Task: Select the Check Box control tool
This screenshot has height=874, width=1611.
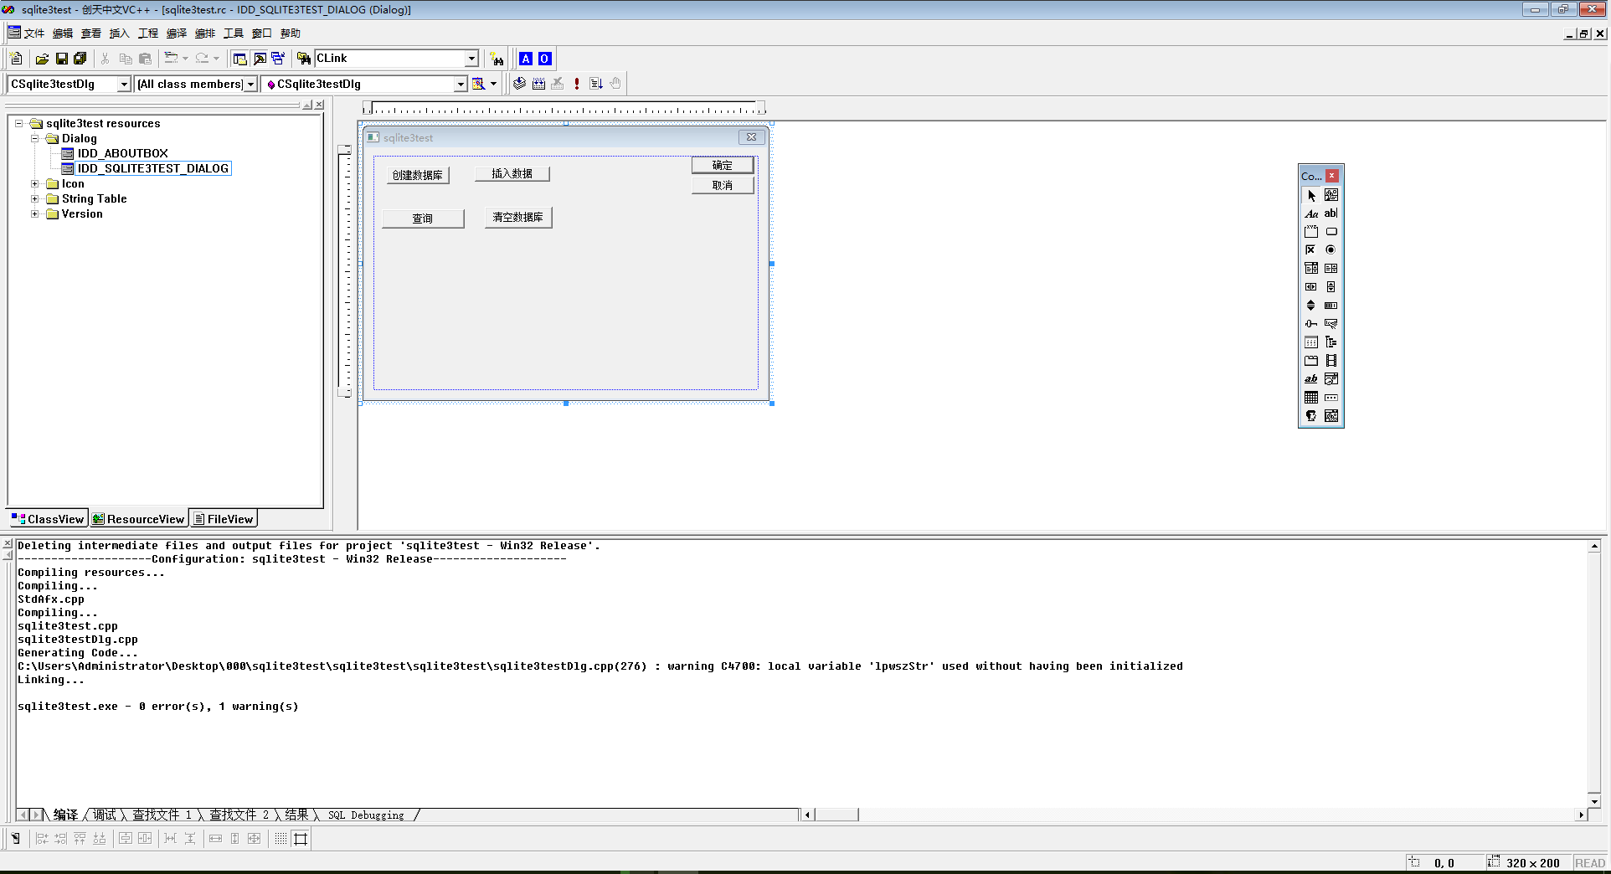Action: (x=1311, y=250)
